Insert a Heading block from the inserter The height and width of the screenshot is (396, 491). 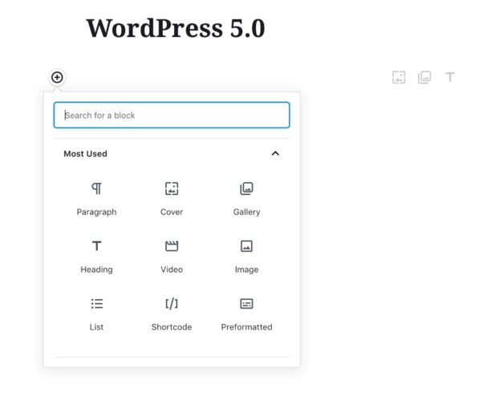click(96, 256)
